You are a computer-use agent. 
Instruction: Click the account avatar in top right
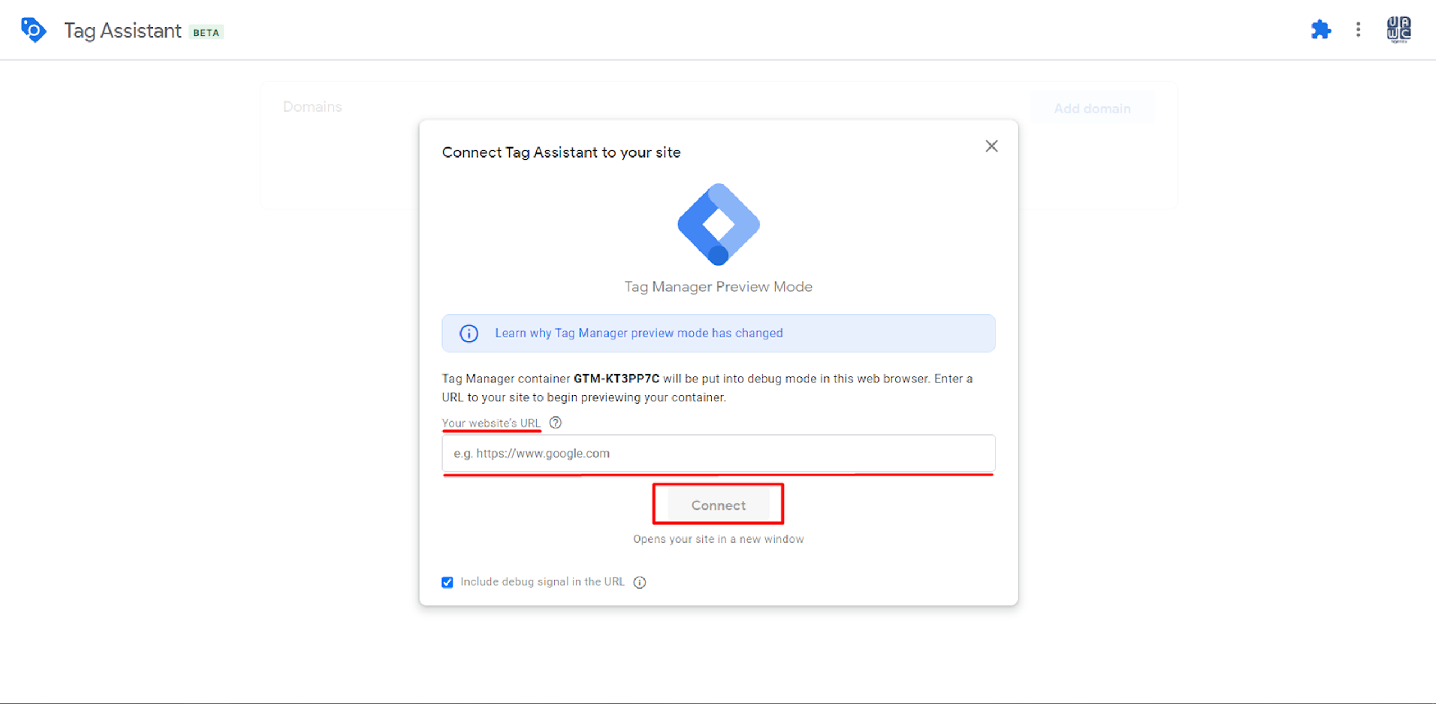pos(1398,30)
